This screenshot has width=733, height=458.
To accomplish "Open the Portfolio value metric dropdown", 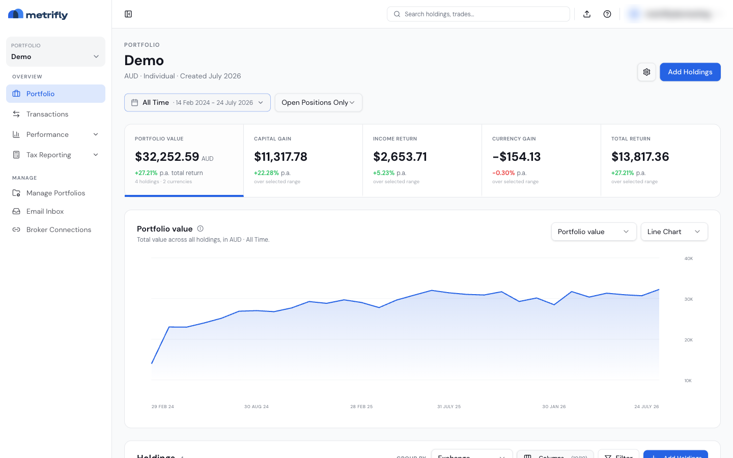I will (x=594, y=232).
